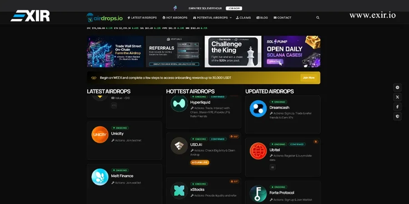This screenshot has height=204, width=409.
Task: Click the WEEX logo icon in yellow banner
Action: coord(94,78)
